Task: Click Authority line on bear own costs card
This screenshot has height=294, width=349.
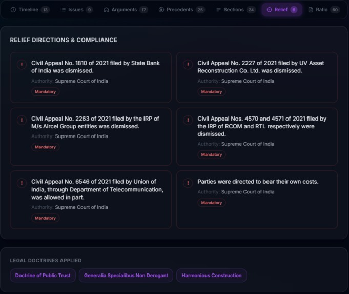Action: [236, 192]
